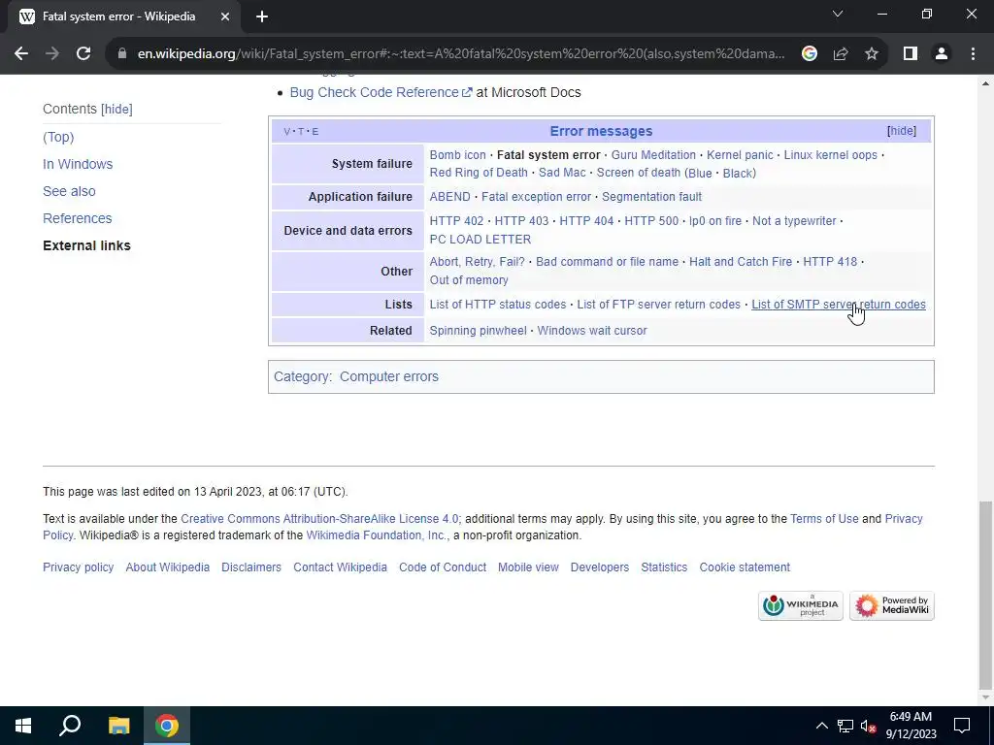Open the Computer errors category
994x745 pixels.
click(x=389, y=377)
